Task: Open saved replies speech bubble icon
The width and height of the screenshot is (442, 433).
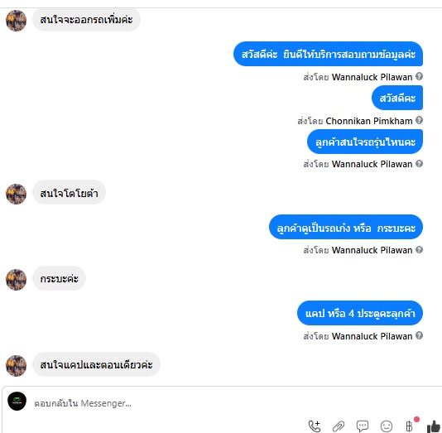Action: (x=363, y=426)
